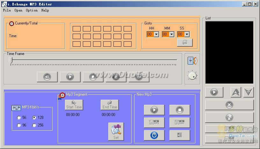Move the list item down with the arrow
Screen dimensions: 260x149
point(249,92)
